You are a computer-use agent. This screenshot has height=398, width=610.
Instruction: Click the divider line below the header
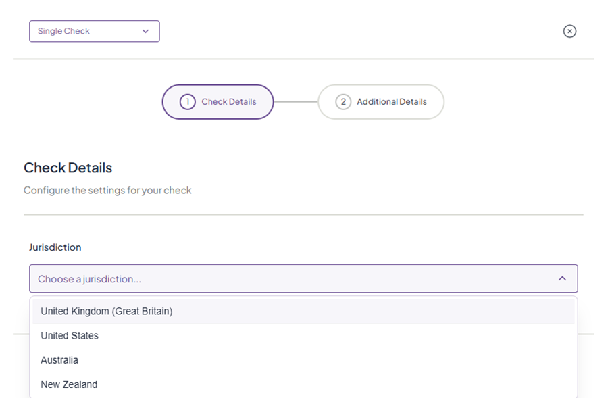point(303,59)
